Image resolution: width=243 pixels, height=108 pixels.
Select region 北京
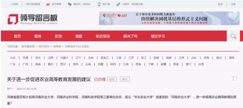(x=13, y=58)
